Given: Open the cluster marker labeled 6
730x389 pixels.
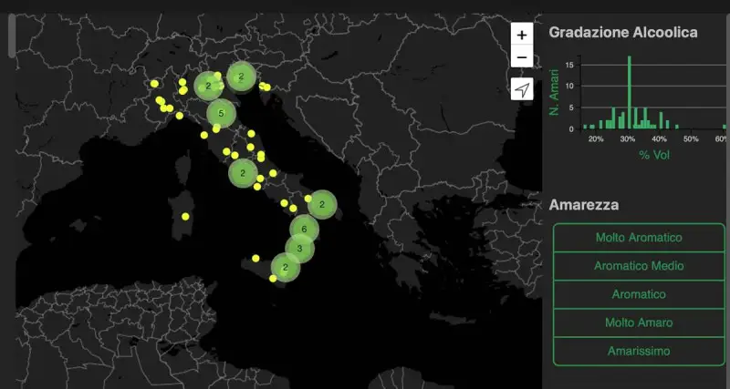Looking at the screenshot, I should (x=304, y=230).
